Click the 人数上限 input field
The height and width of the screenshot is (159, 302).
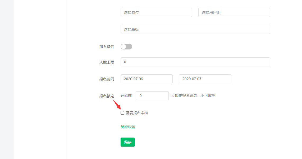point(195,62)
